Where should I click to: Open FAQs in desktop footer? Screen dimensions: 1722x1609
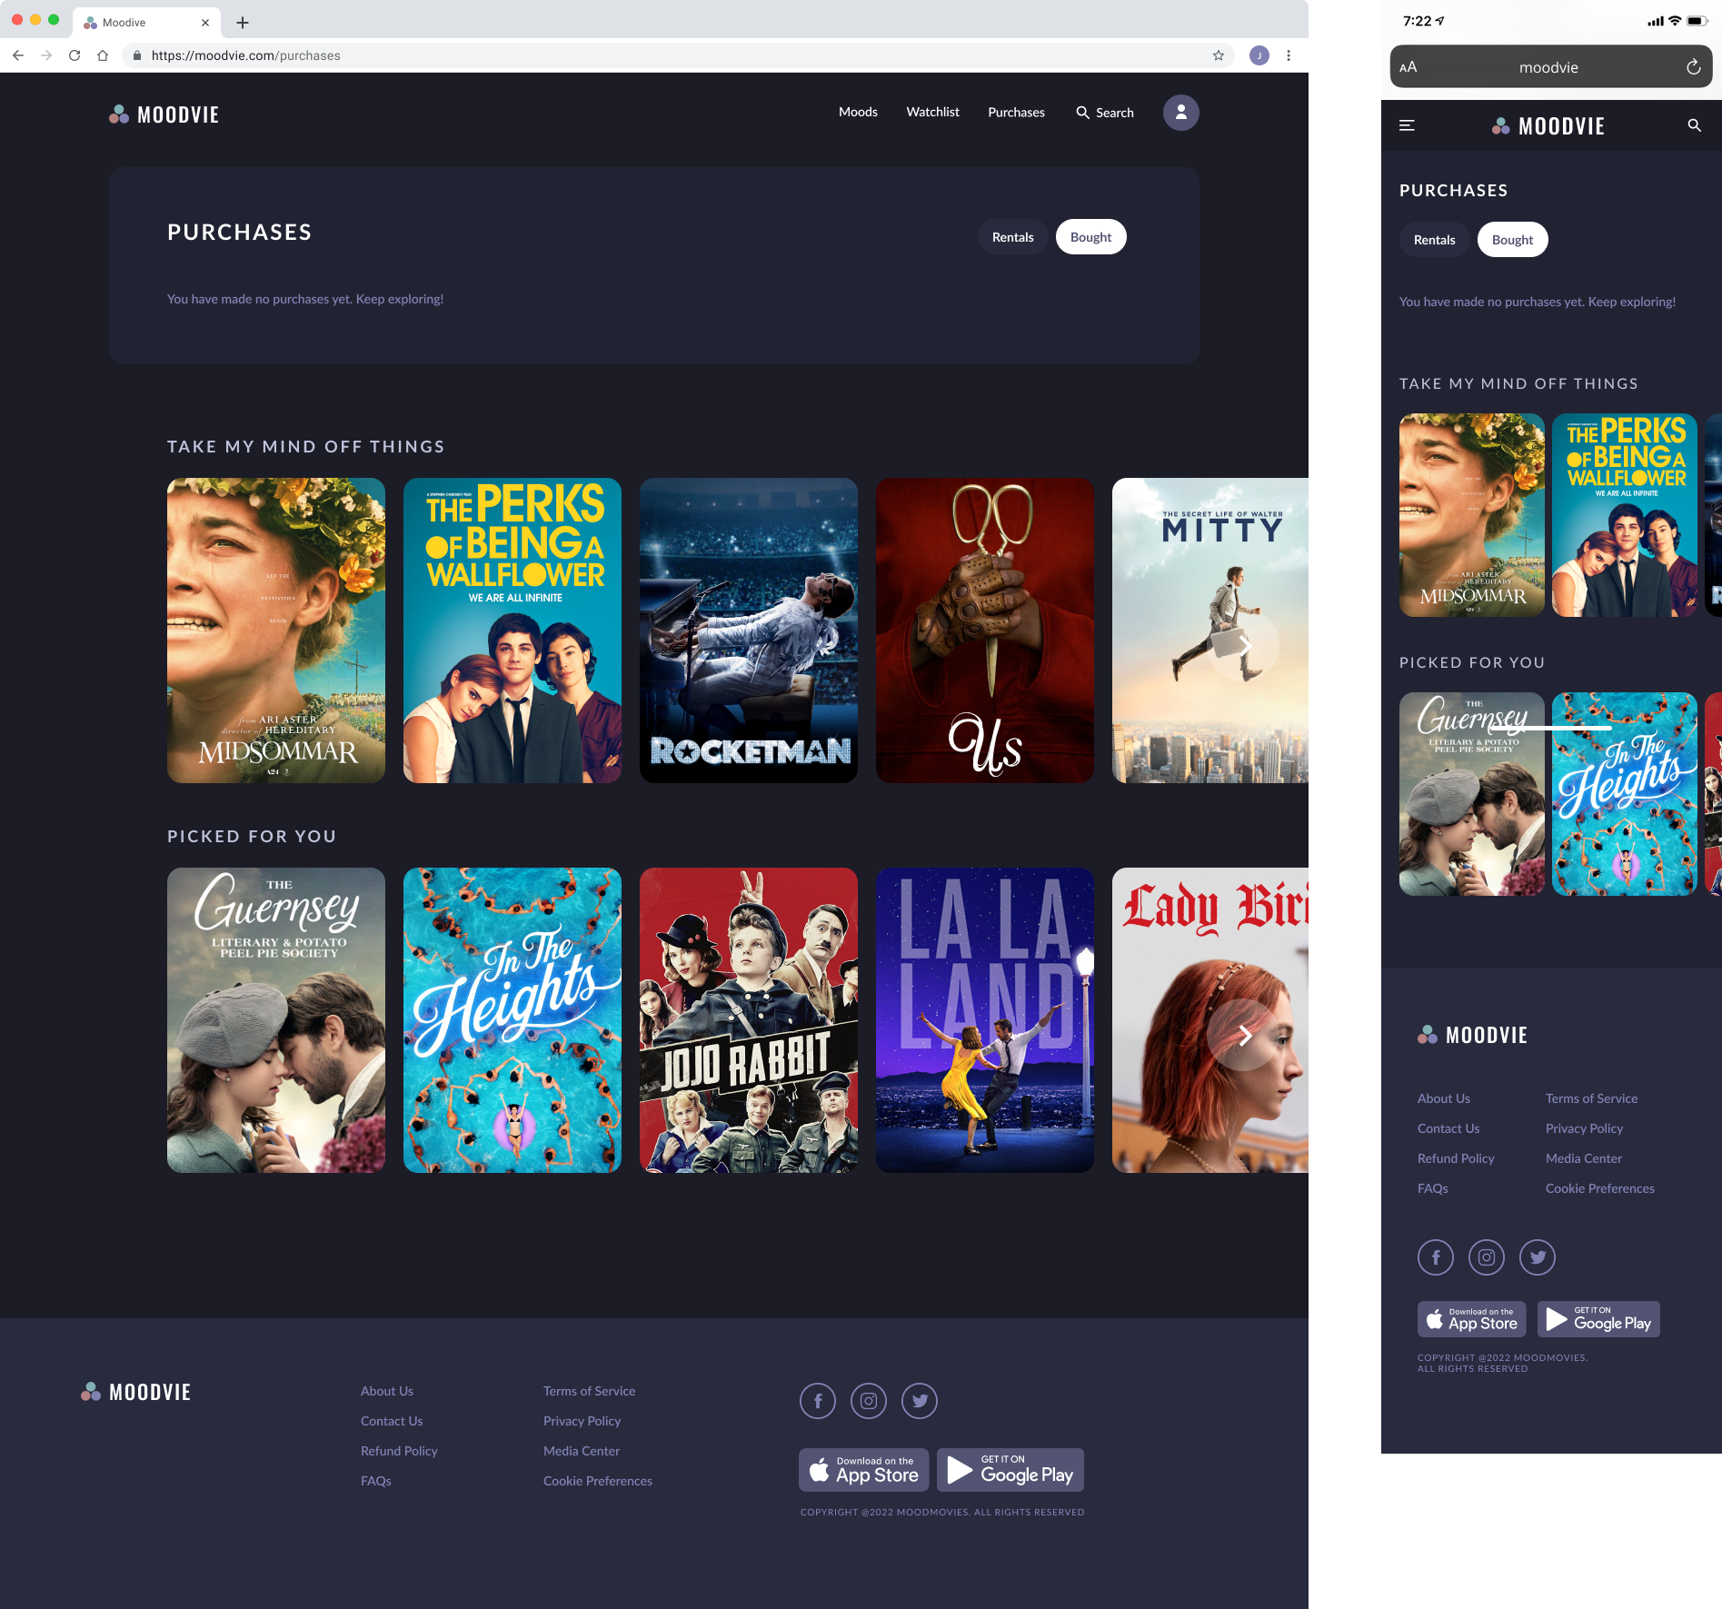point(376,1481)
